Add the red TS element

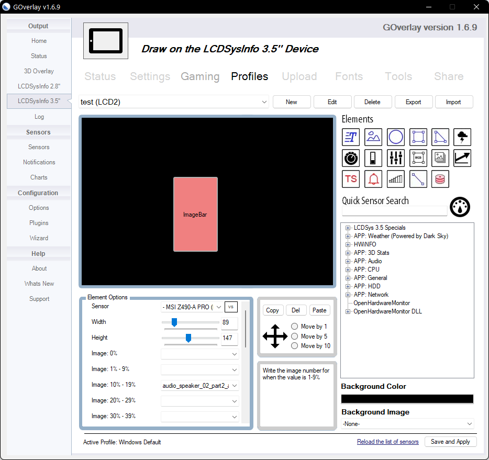coord(351,179)
